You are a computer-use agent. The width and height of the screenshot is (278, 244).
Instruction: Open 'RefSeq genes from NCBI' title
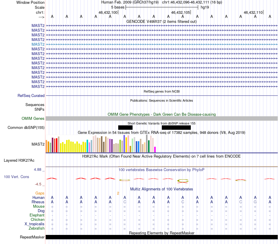tap(162, 91)
